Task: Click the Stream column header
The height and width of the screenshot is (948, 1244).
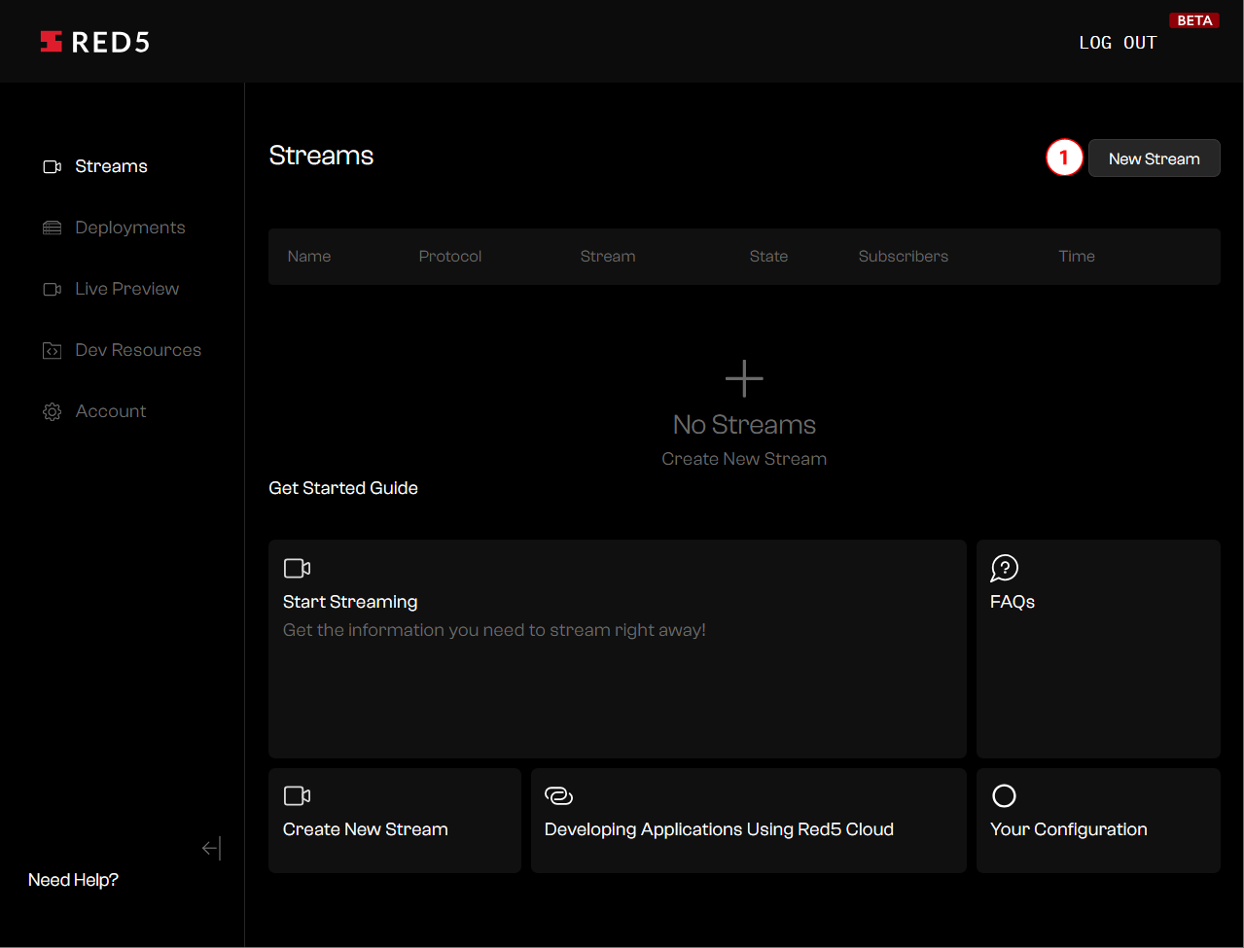Action: coord(608,257)
